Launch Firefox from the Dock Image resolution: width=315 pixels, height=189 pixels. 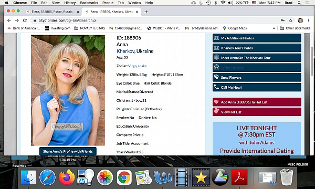pyautogui.click(x=67, y=177)
